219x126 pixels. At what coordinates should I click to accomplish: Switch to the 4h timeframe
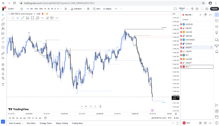(x=52, y=9)
